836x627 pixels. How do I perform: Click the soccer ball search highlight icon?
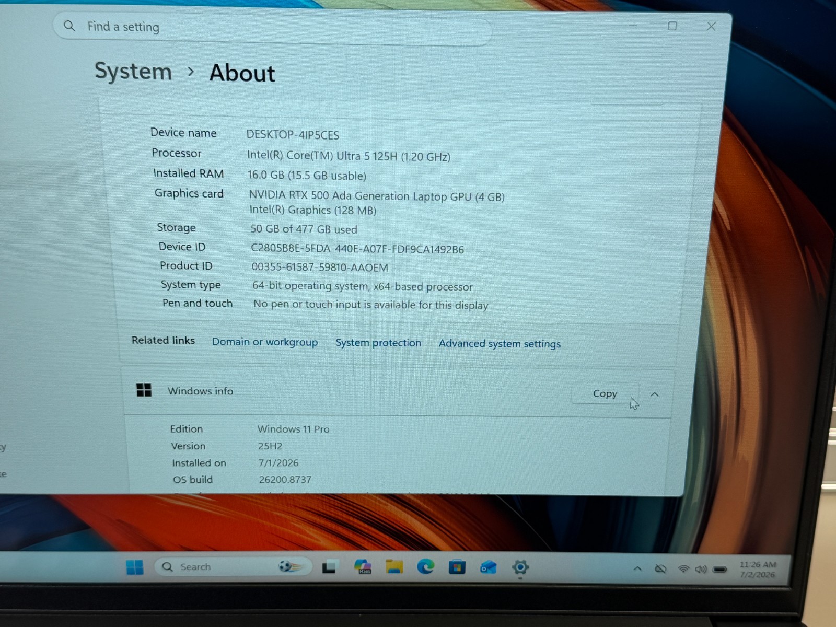coord(291,566)
